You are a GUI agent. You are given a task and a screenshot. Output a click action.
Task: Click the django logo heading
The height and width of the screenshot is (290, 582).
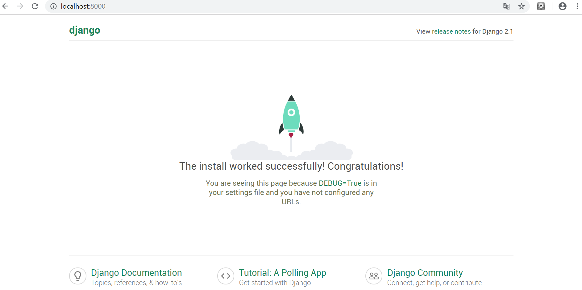pyautogui.click(x=85, y=30)
